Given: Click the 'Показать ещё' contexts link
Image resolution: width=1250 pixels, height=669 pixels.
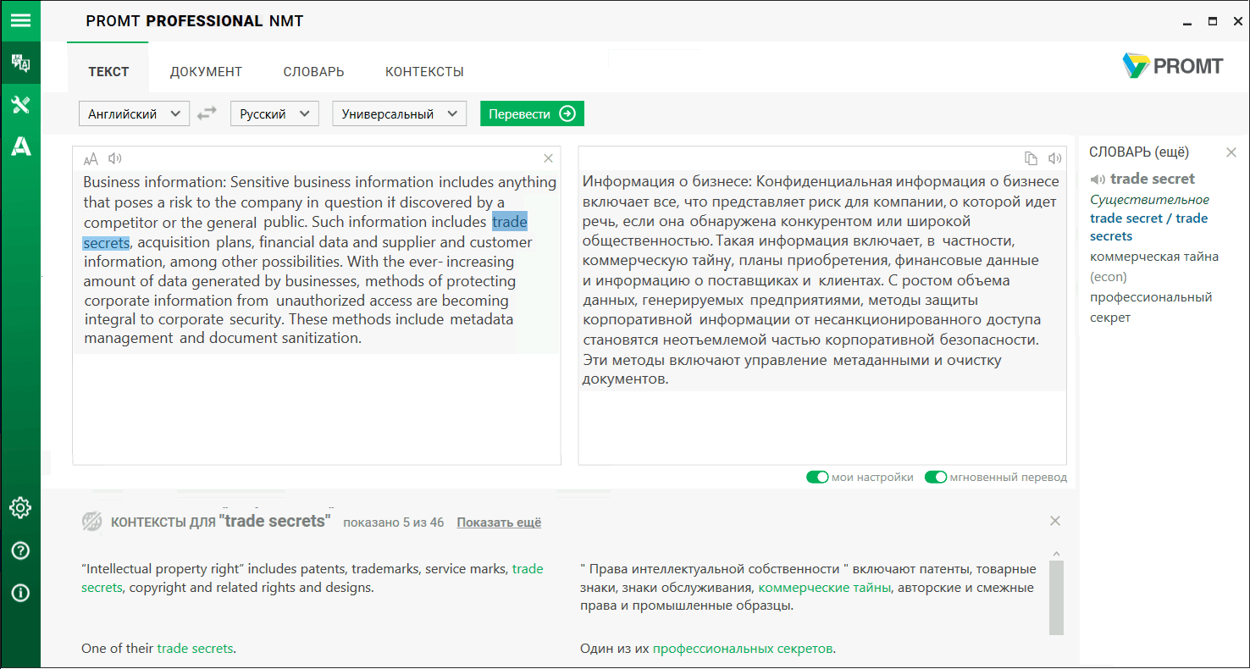Looking at the screenshot, I should pos(499,522).
